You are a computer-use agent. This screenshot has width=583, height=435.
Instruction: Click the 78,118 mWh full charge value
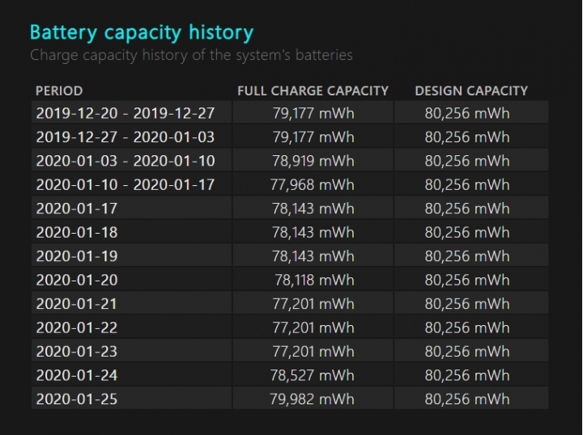click(314, 280)
